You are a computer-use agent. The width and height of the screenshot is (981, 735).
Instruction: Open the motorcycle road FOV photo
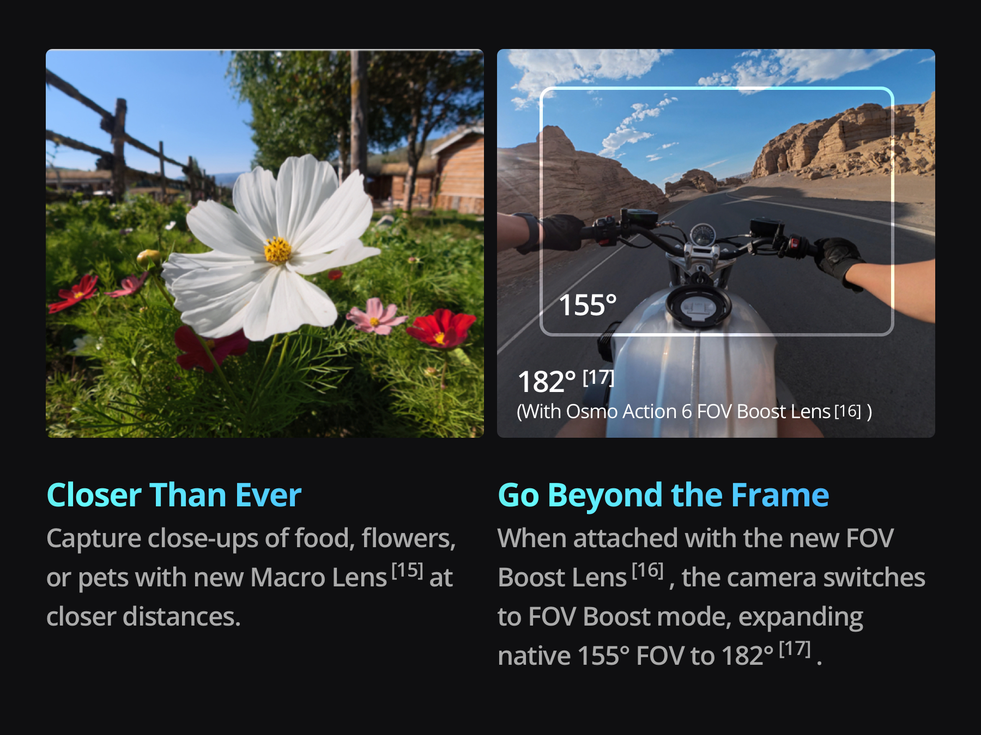point(716,243)
